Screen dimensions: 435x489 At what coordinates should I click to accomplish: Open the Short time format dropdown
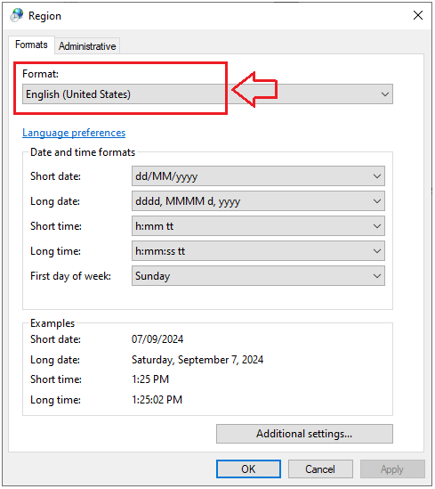[x=258, y=226]
